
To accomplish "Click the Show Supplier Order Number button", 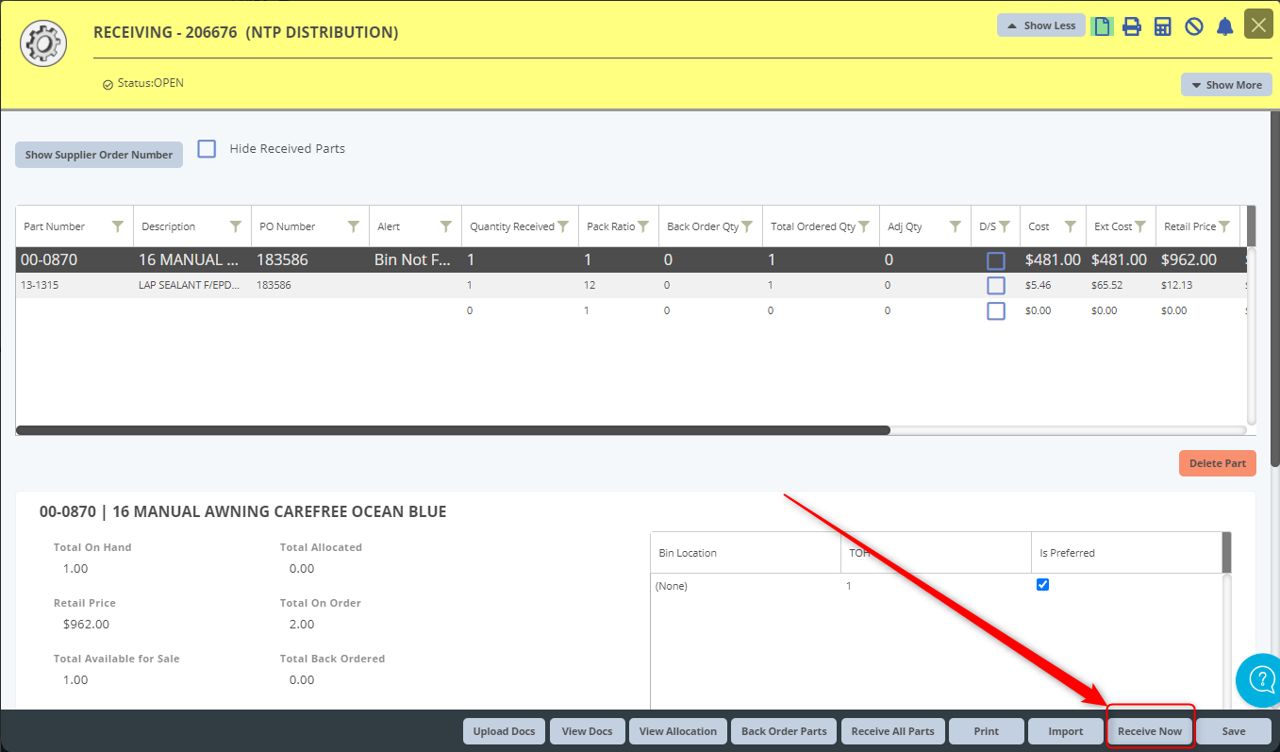I will [99, 155].
